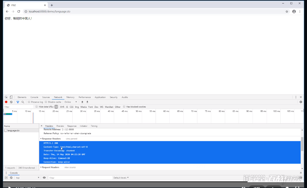Click the address bar URL
The image size is (307, 188).
(x=49, y=12)
